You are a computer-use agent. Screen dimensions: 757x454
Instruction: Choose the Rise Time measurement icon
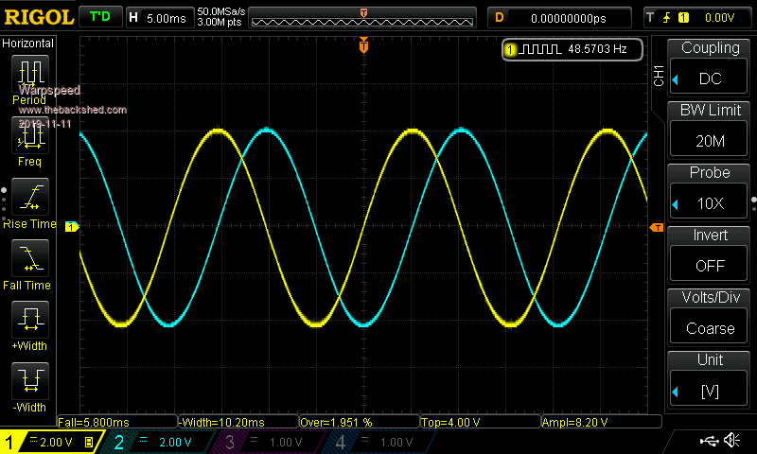click(30, 198)
